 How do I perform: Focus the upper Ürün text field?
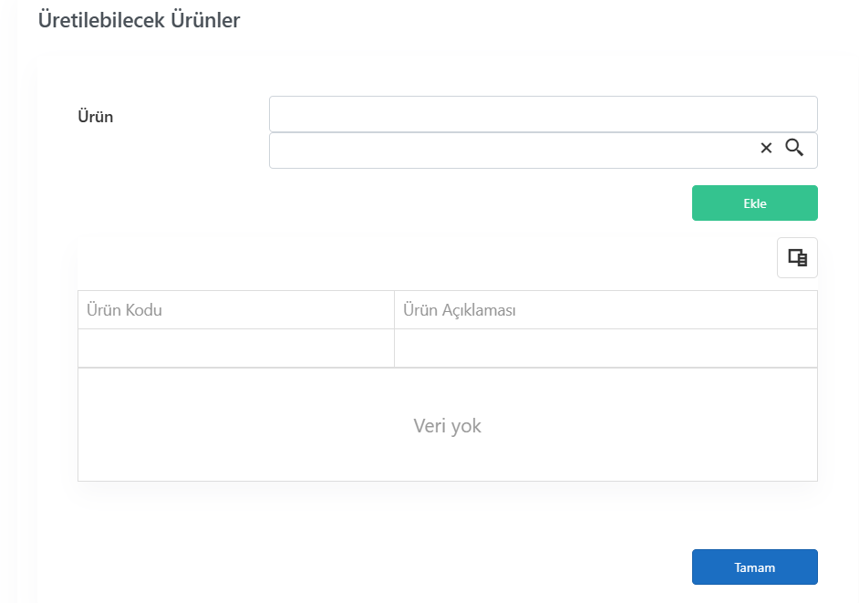click(543, 114)
